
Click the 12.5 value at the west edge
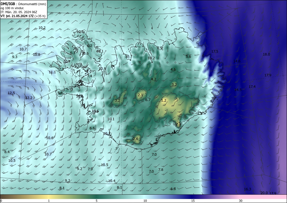point(11,93)
